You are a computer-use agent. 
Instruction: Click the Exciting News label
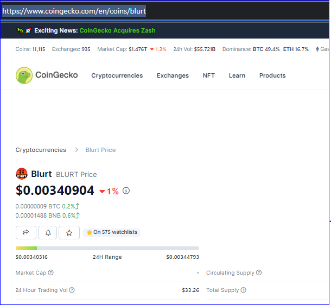click(56, 30)
